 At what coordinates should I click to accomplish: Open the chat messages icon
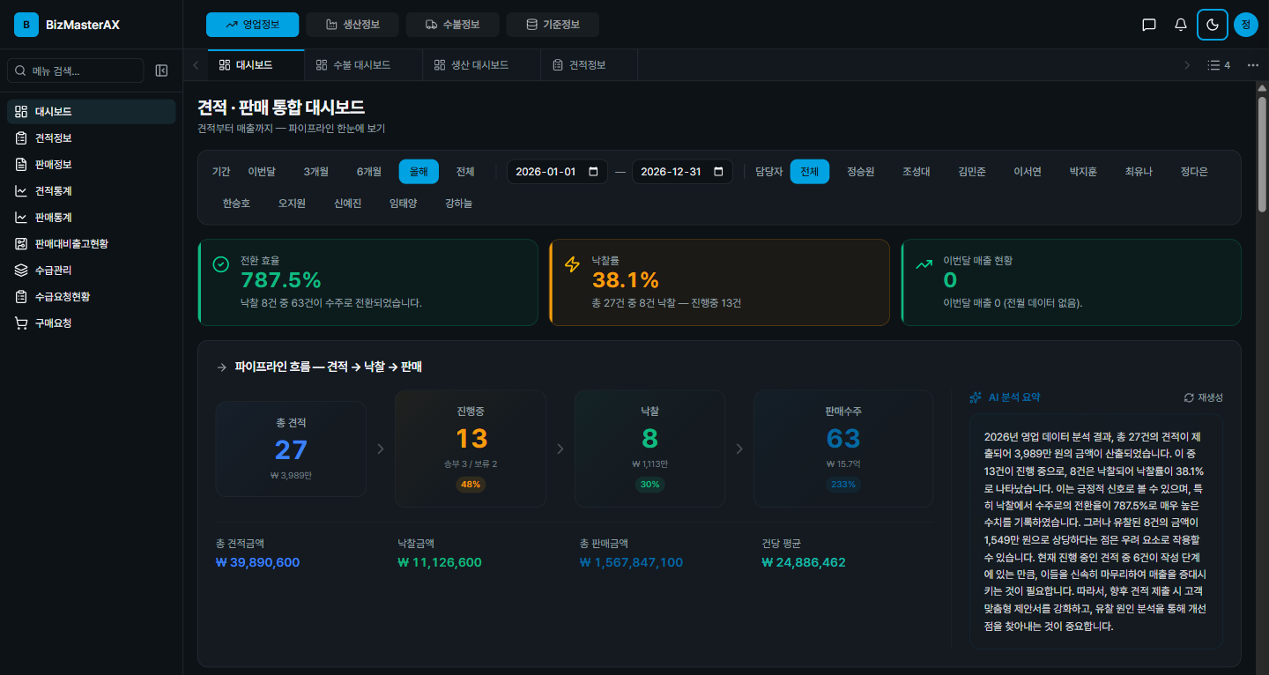pyautogui.click(x=1149, y=25)
